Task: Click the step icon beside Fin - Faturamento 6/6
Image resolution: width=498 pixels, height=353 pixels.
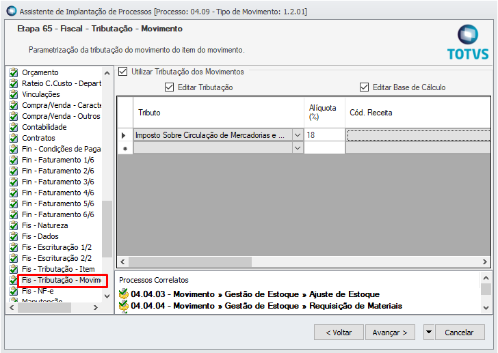Action: click(x=14, y=214)
